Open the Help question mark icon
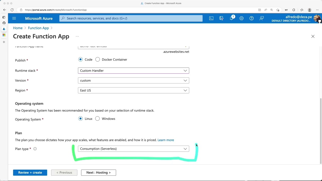Viewport: 322px width, 181px height. pos(252,18)
